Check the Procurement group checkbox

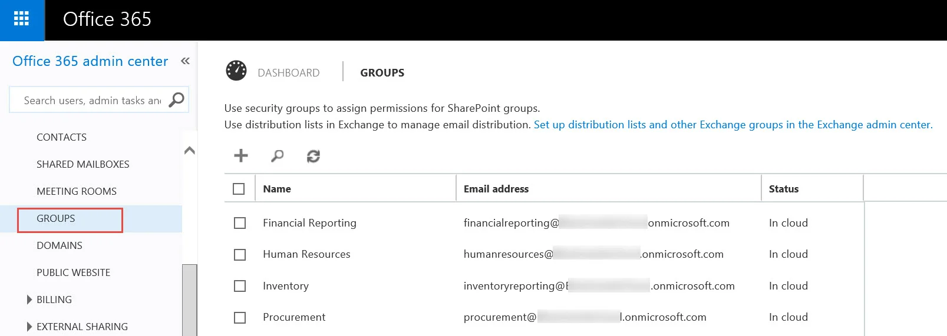pos(240,318)
